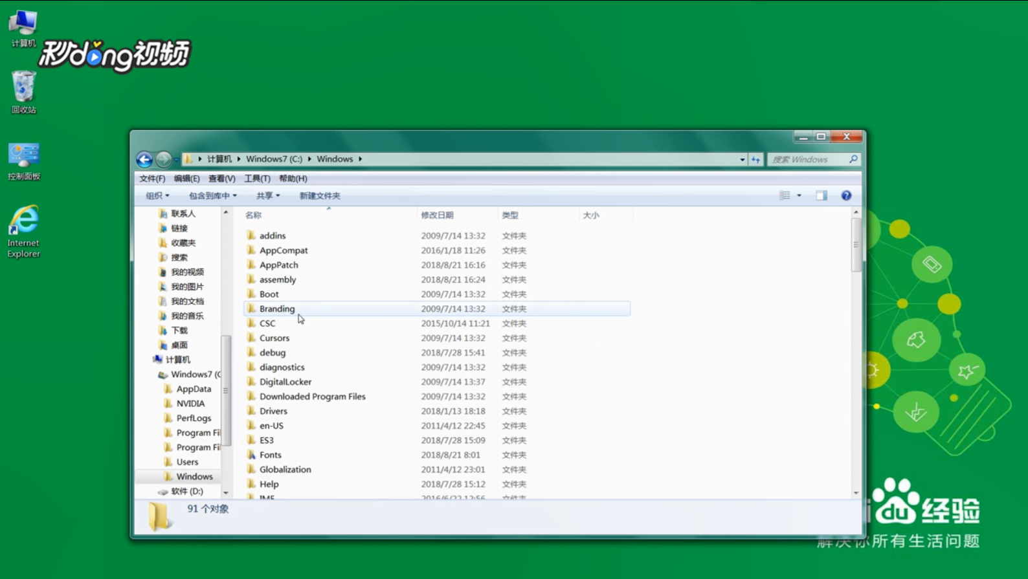Click the Back navigation arrow
Viewport: 1028px width, 579px height.
point(144,159)
